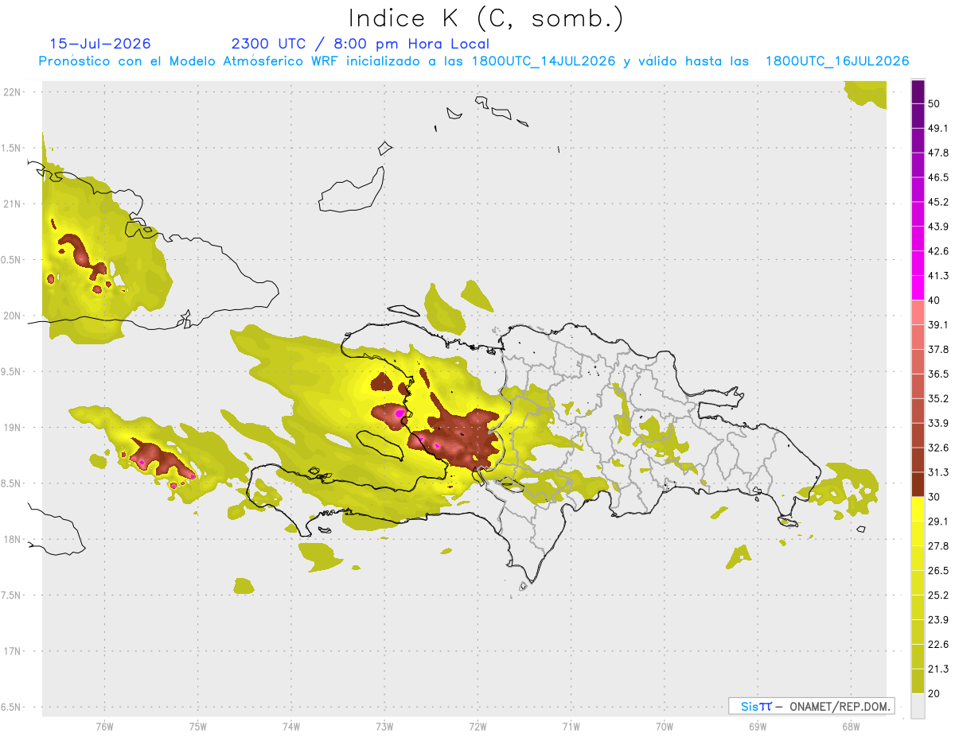955x737 pixels.
Task: Click the legend value "50"
Action: 934,104
